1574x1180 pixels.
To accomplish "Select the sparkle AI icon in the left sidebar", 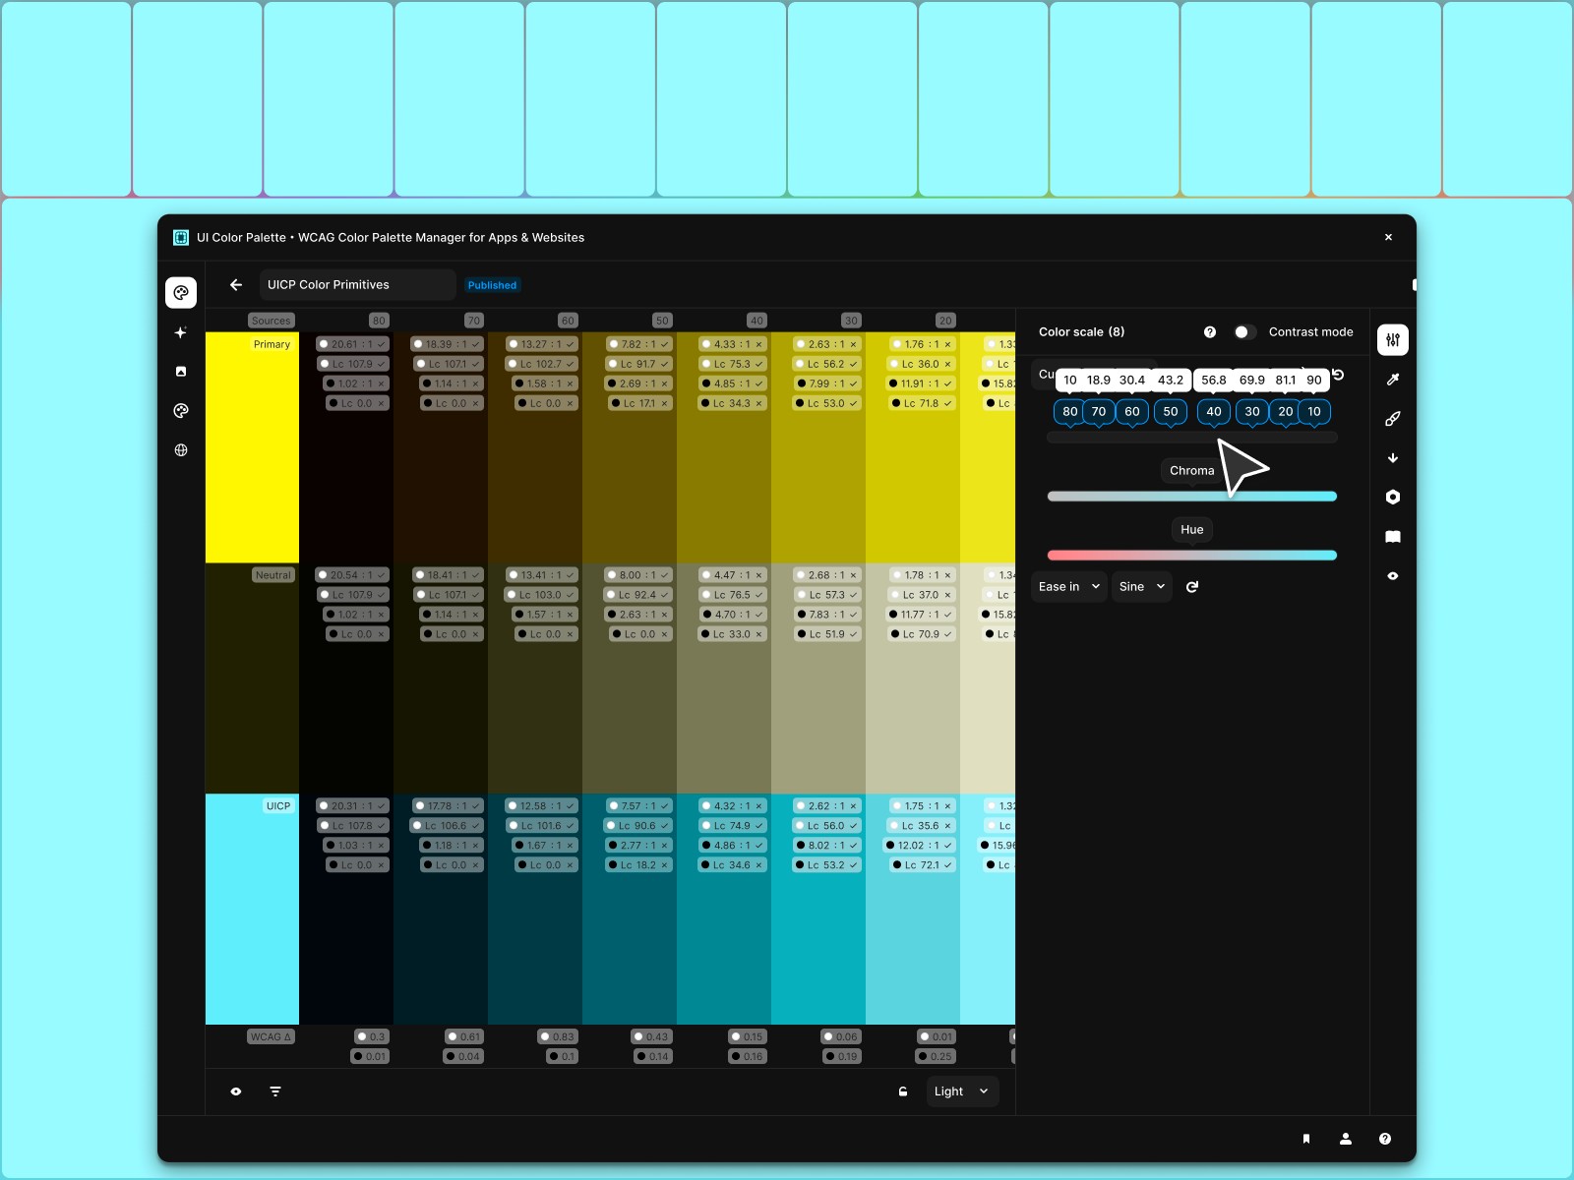I will (181, 332).
